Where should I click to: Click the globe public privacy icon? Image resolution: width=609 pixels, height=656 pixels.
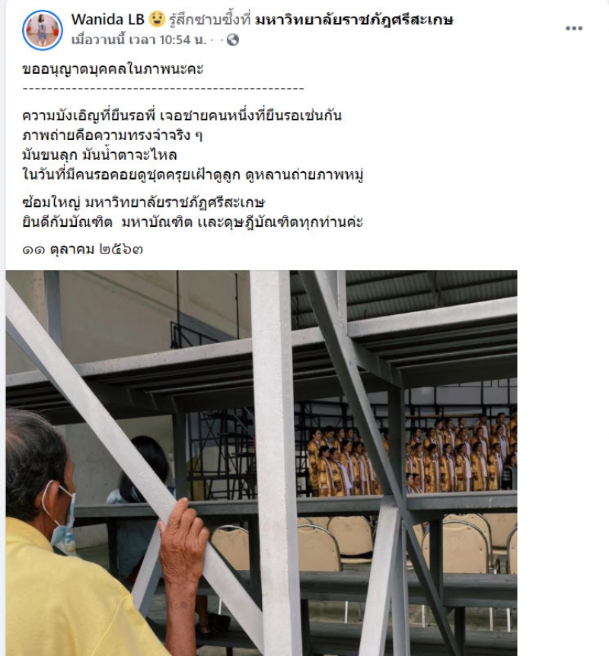point(233,40)
